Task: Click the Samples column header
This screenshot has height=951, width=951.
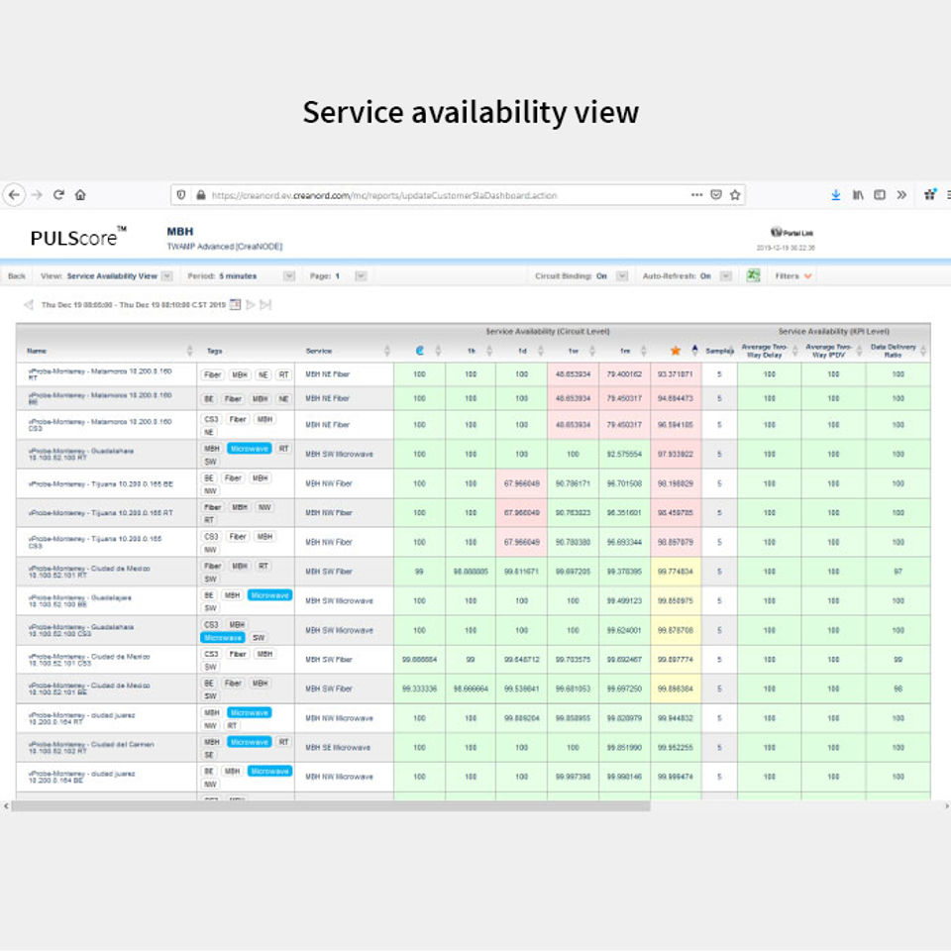Action: pos(719,351)
